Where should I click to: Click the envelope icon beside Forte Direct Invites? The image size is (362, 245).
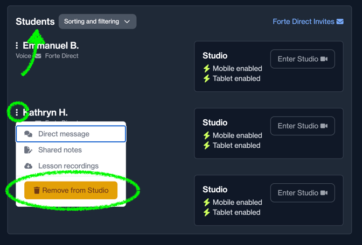tap(340, 21)
